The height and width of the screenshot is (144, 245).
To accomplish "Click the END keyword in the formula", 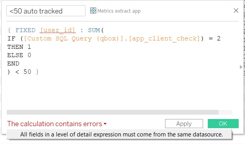I will pyautogui.click(x=13, y=63).
